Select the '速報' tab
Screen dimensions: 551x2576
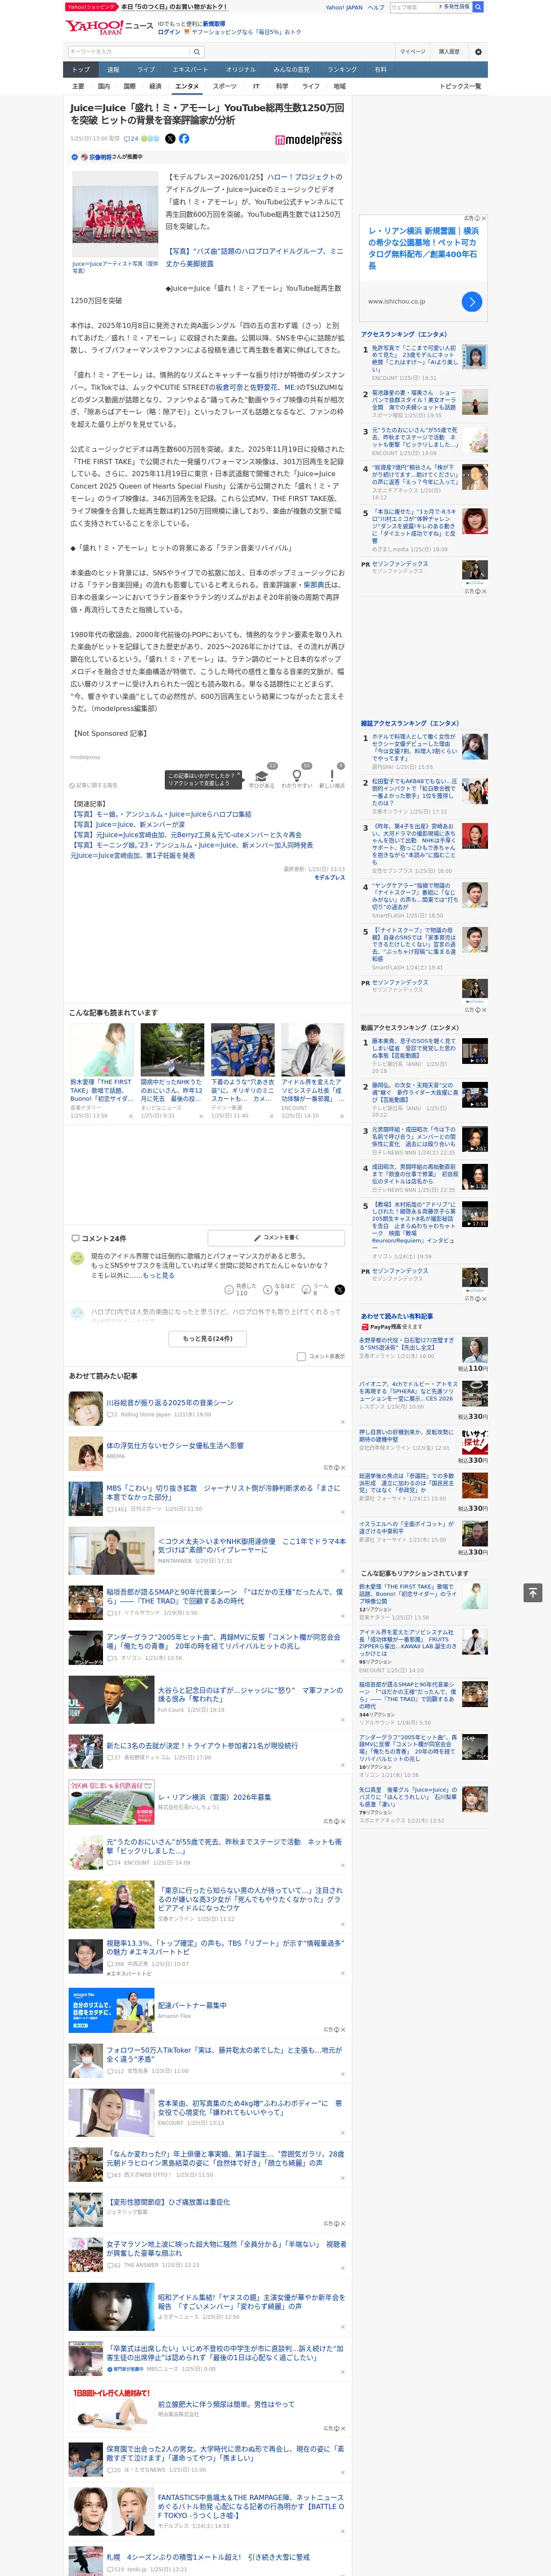(x=113, y=70)
